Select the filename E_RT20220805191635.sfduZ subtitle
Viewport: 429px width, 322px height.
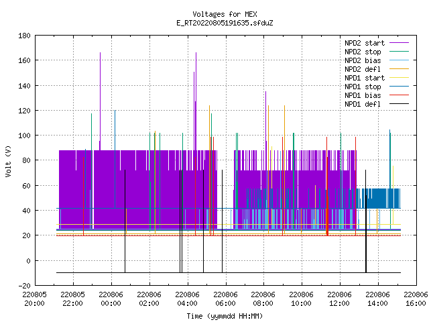(225, 23)
